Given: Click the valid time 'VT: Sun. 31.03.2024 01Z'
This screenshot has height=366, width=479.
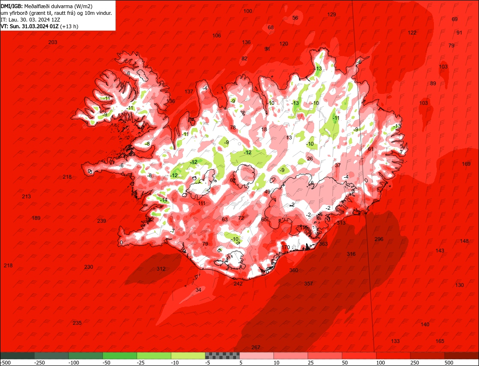Looking at the screenshot, I should click(30, 26).
